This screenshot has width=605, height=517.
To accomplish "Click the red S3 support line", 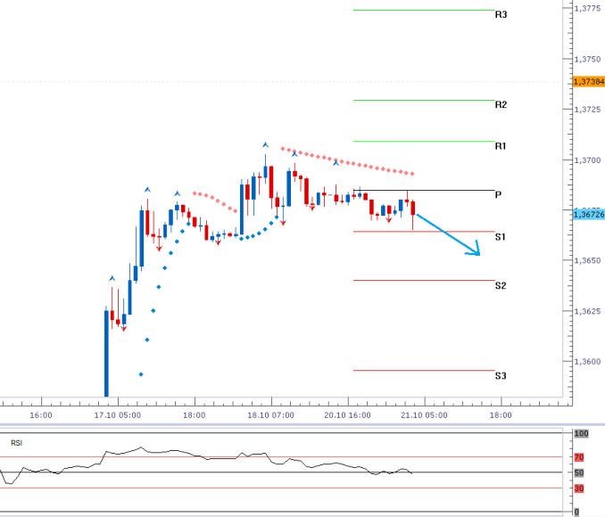I will point(424,371).
